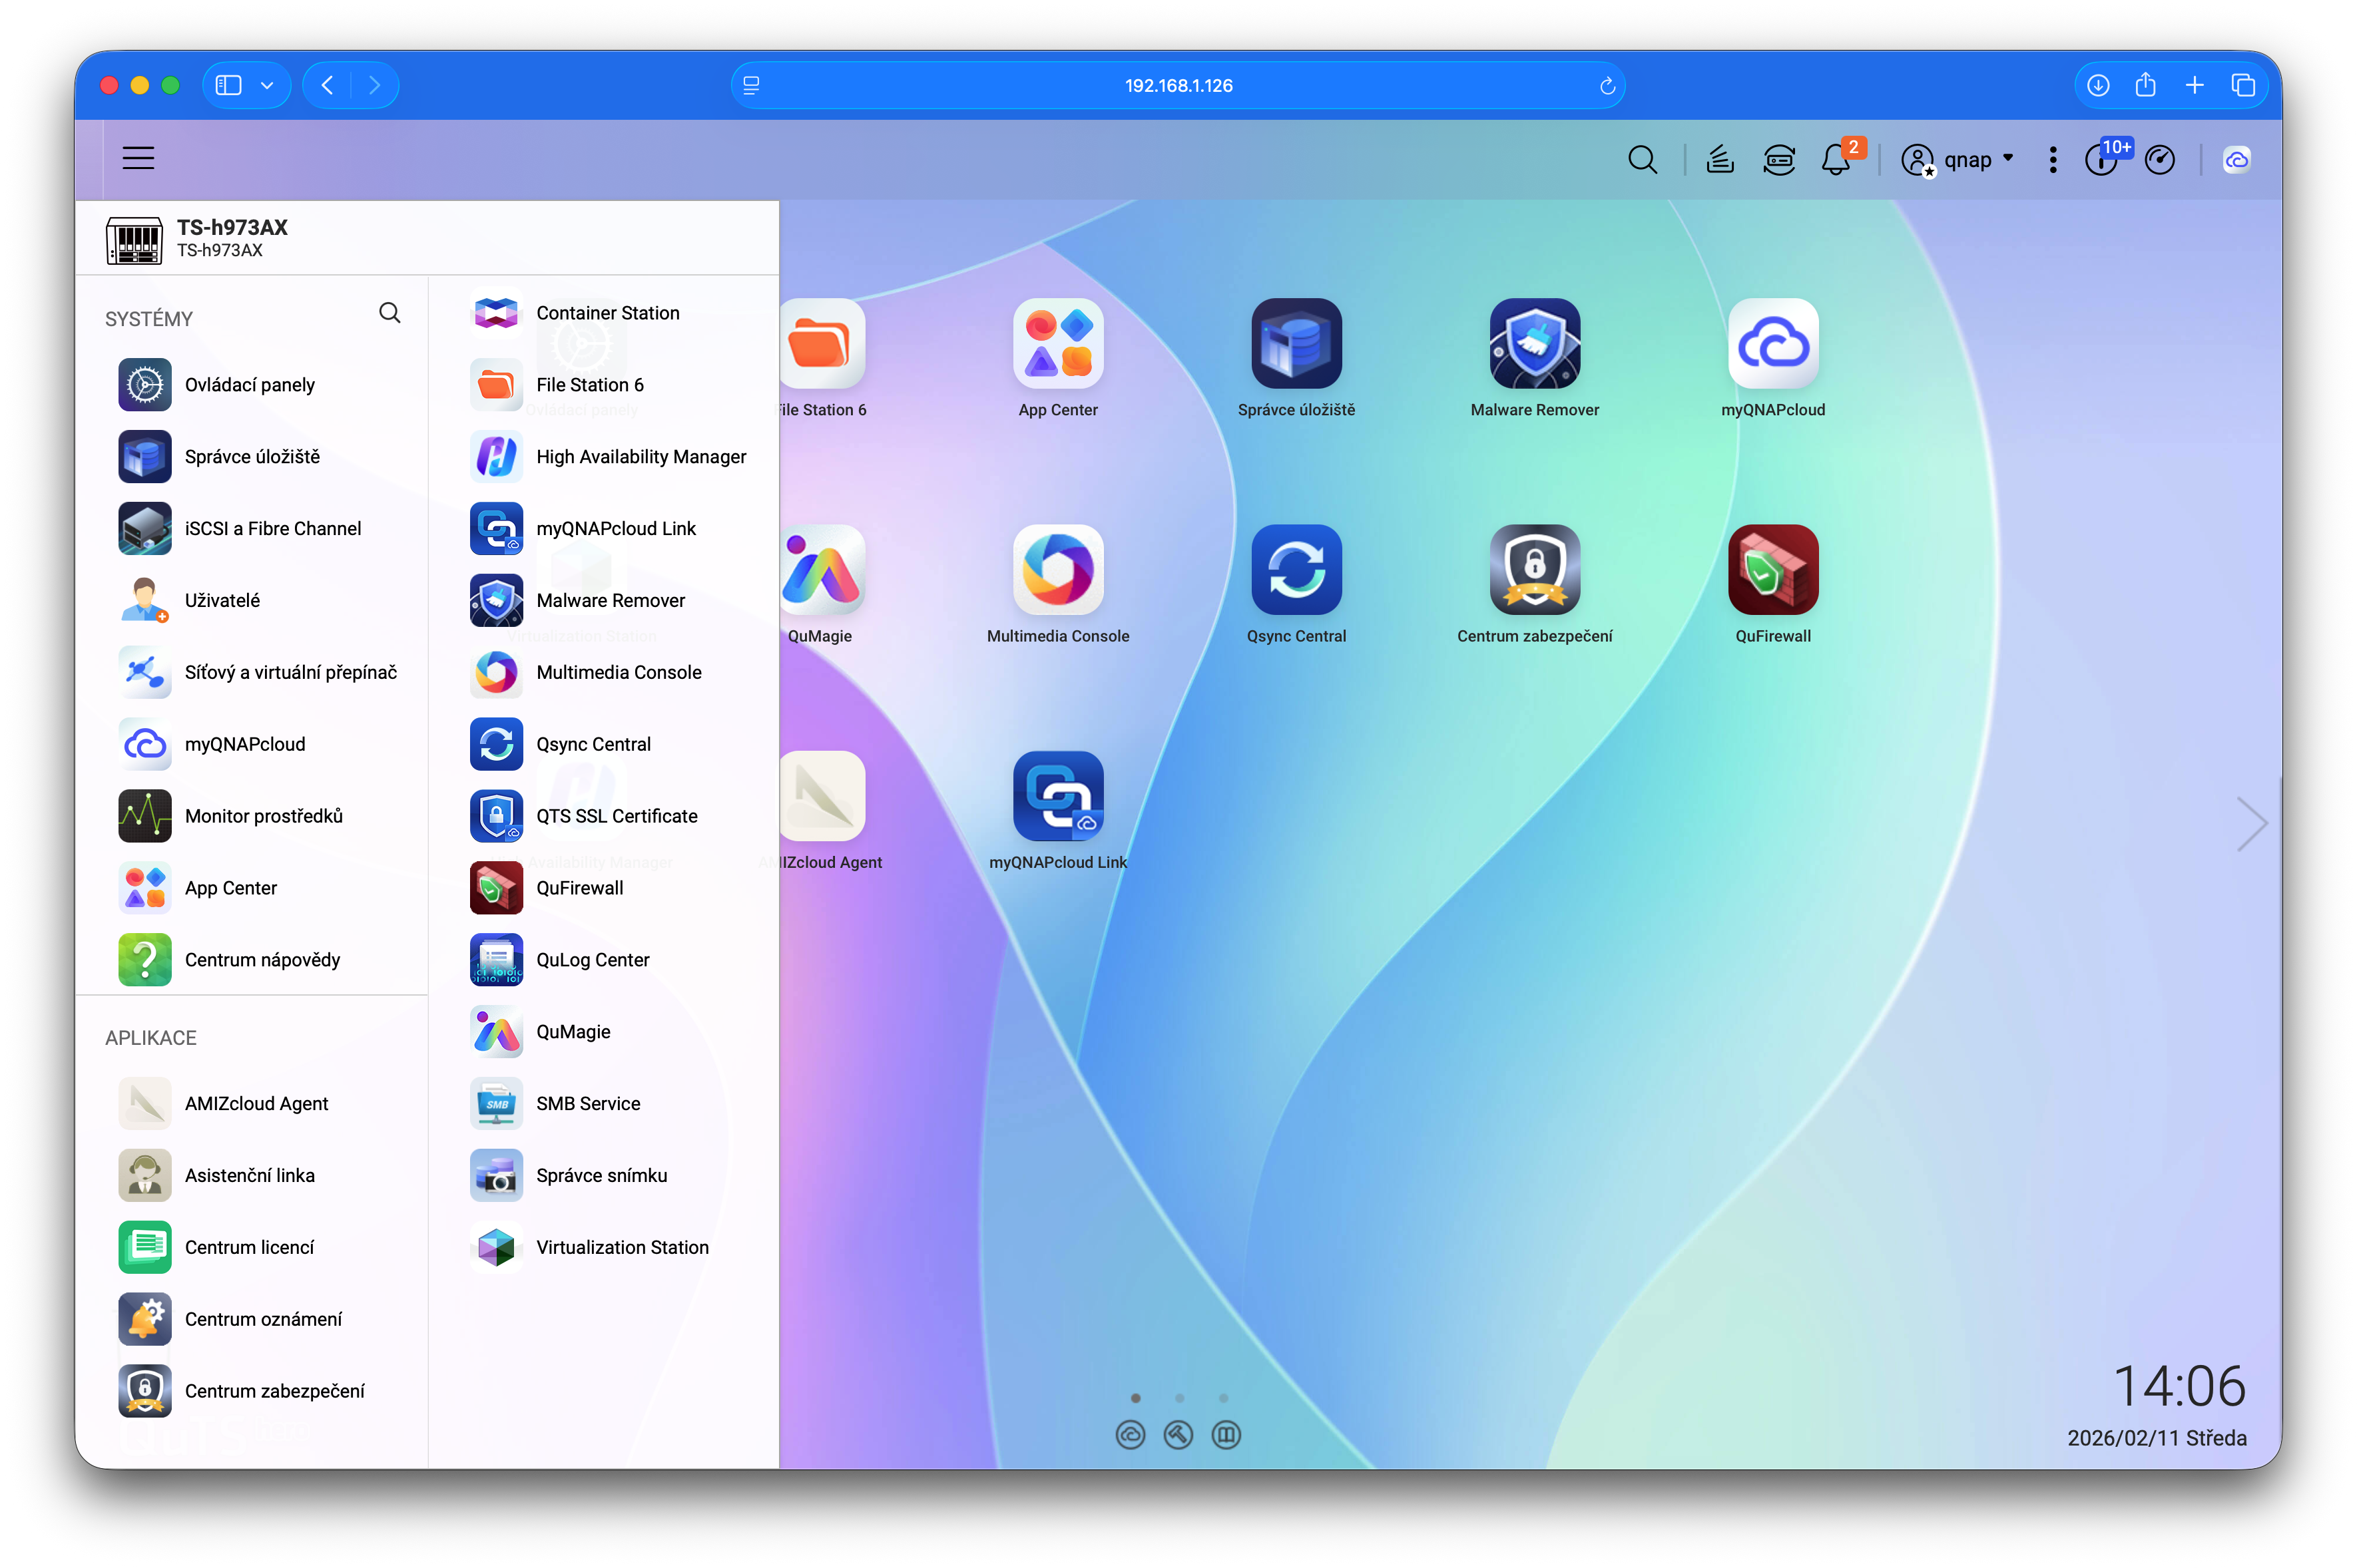Open notifications bell with badge 2
Image resolution: width=2357 pixels, height=1568 pixels.
(x=1836, y=159)
